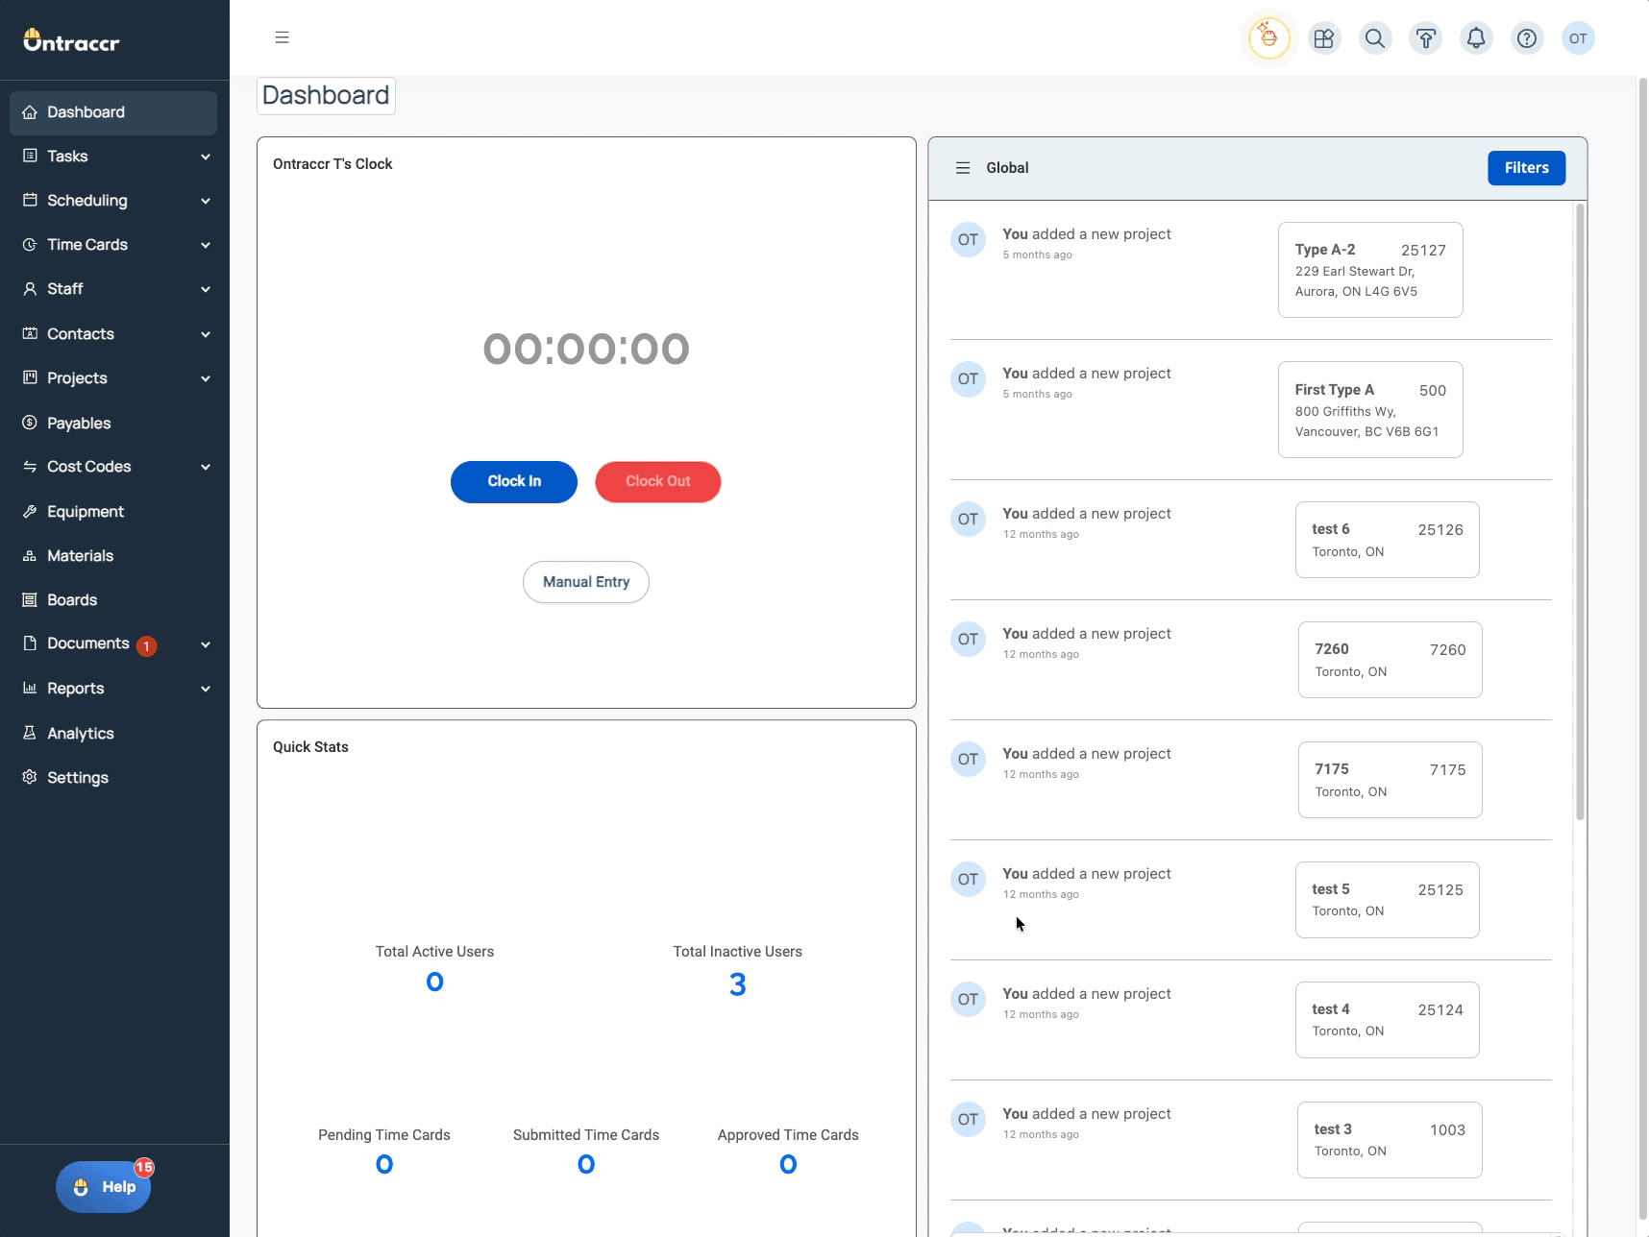Expand the Time Cards chevron
Viewport: 1649px width, 1237px height.
click(206, 245)
